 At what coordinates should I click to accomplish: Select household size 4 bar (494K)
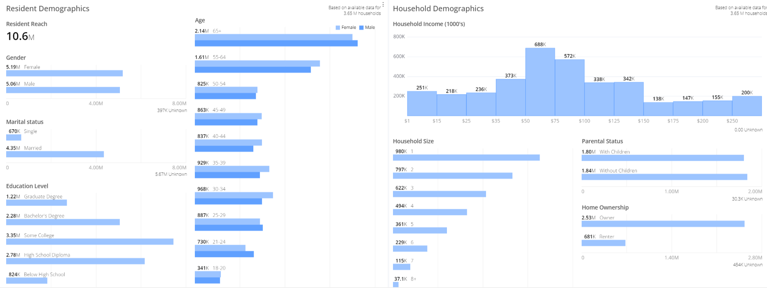pos(430,212)
